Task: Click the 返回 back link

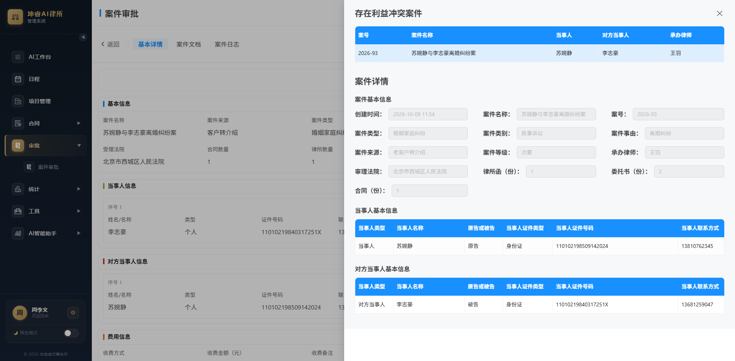Action: coord(110,44)
